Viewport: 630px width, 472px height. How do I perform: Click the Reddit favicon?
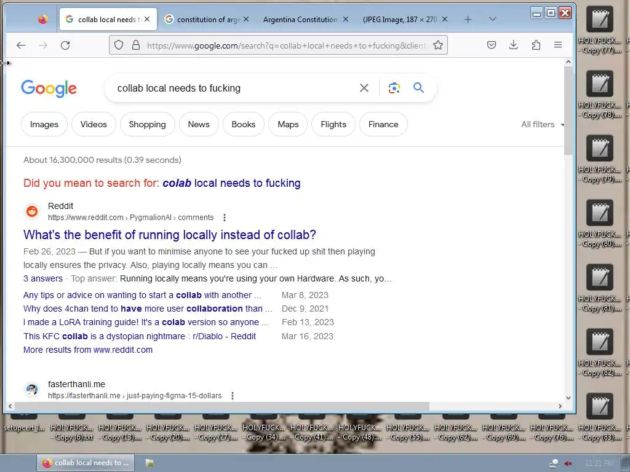click(x=32, y=211)
